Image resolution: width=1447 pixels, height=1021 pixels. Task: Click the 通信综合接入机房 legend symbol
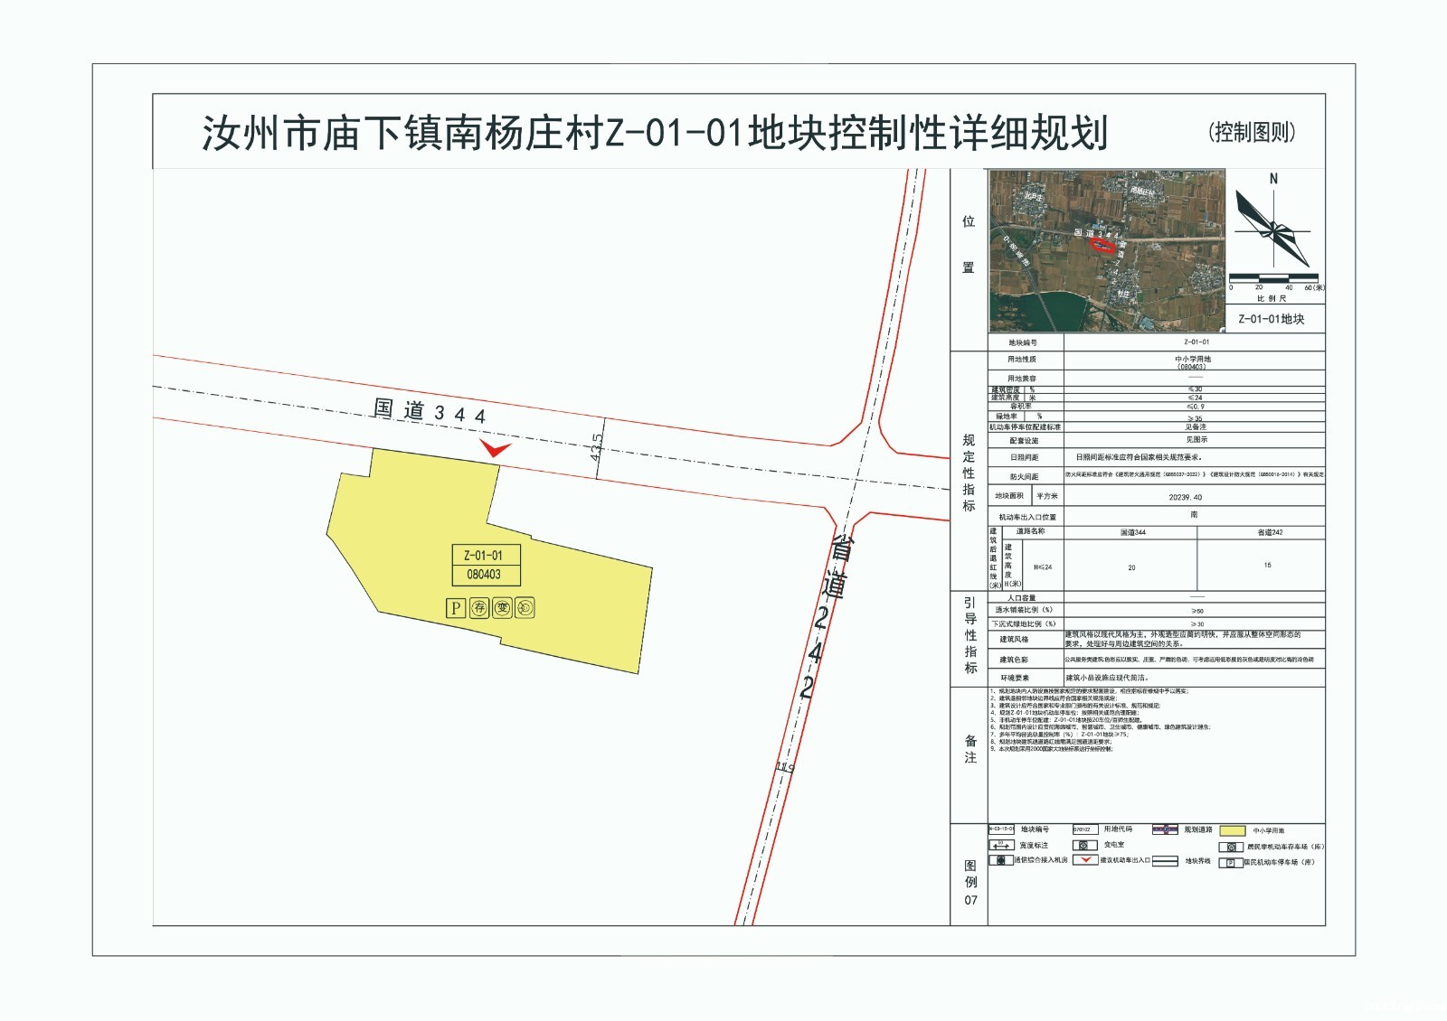(1000, 860)
